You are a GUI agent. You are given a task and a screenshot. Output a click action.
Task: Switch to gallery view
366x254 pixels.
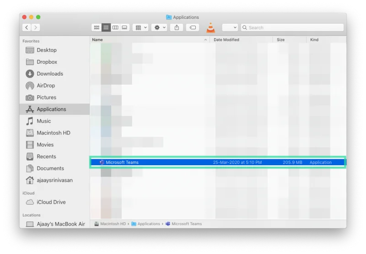click(124, 27)
